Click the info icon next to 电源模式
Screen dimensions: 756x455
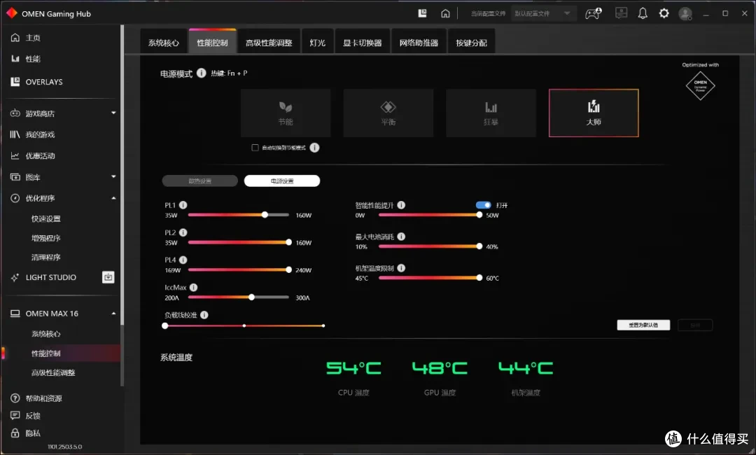[x=201, y=73]
